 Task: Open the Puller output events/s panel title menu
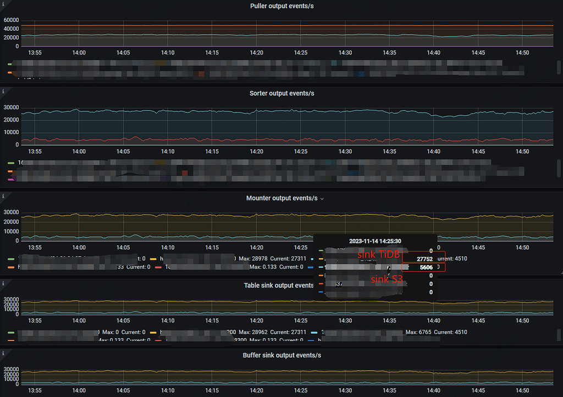[281, 5]
